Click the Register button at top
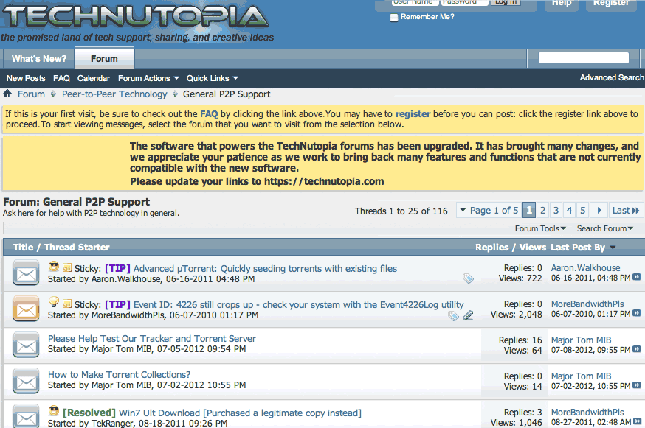Viewport: 645px width, 428px height. pos(610,4)
